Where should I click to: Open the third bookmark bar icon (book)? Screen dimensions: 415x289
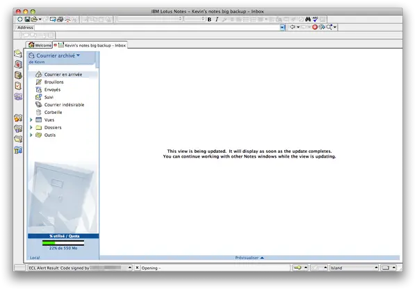click(18, 75)
